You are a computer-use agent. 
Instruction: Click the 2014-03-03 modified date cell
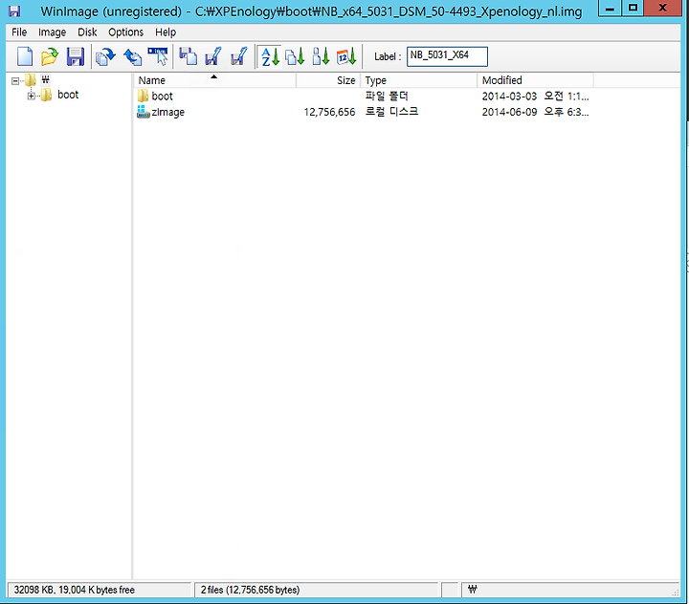535,97
